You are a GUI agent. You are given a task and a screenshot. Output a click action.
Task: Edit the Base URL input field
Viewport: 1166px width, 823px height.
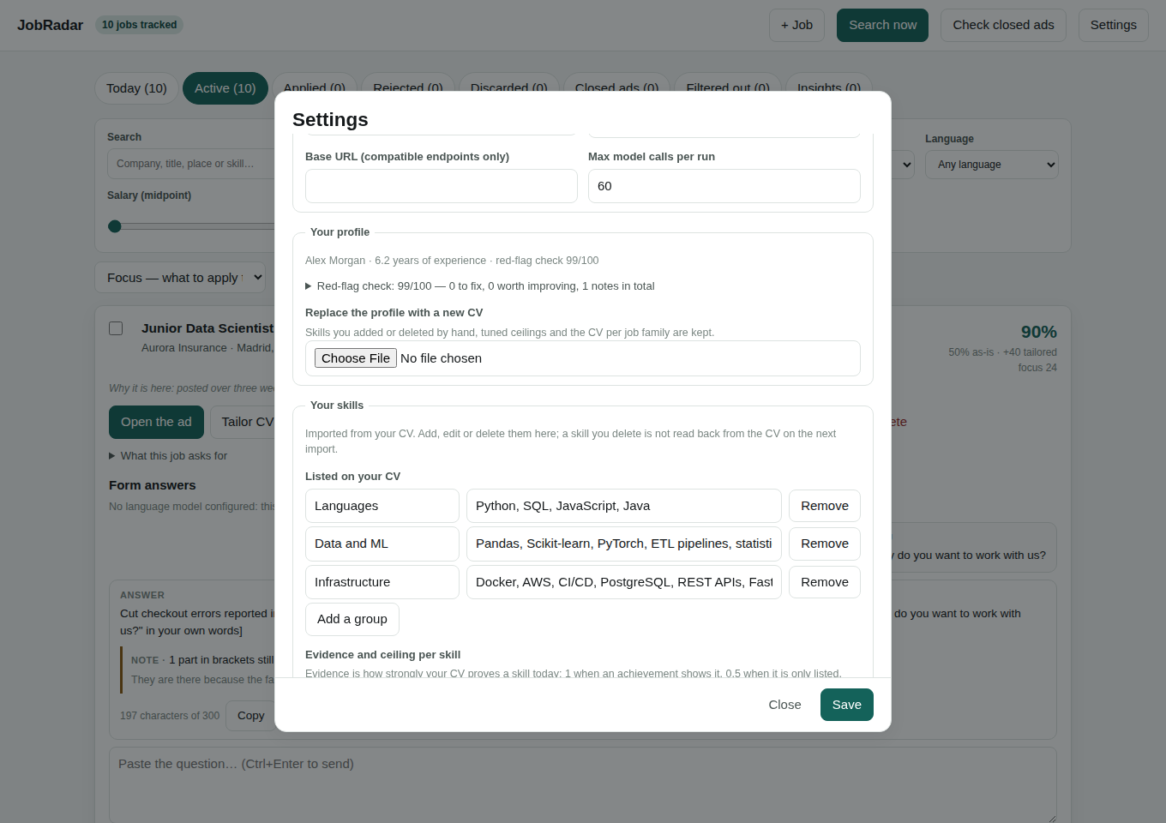click(442, 186)
